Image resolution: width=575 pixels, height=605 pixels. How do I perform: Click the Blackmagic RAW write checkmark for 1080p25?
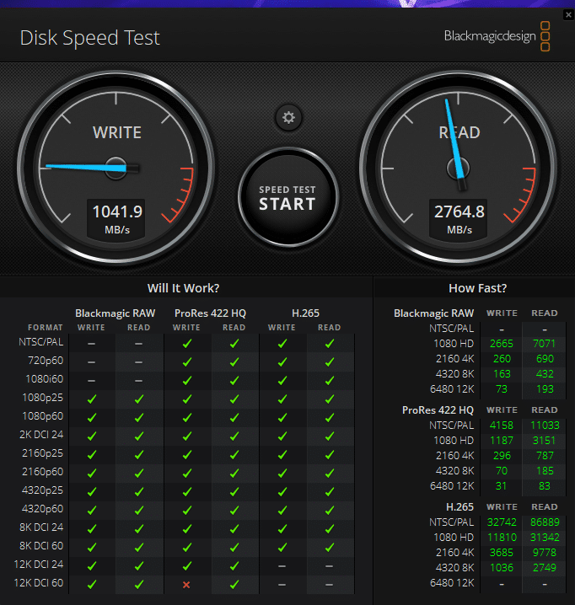(92, 399)
